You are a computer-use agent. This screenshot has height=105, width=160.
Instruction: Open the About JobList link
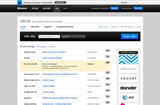click(x=103, y=27)
